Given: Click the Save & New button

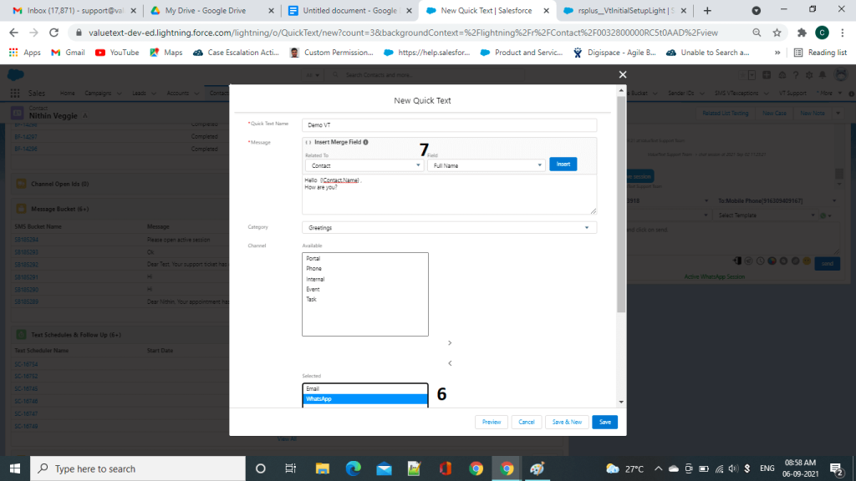Looking at the screenshot, I should 567,422.
